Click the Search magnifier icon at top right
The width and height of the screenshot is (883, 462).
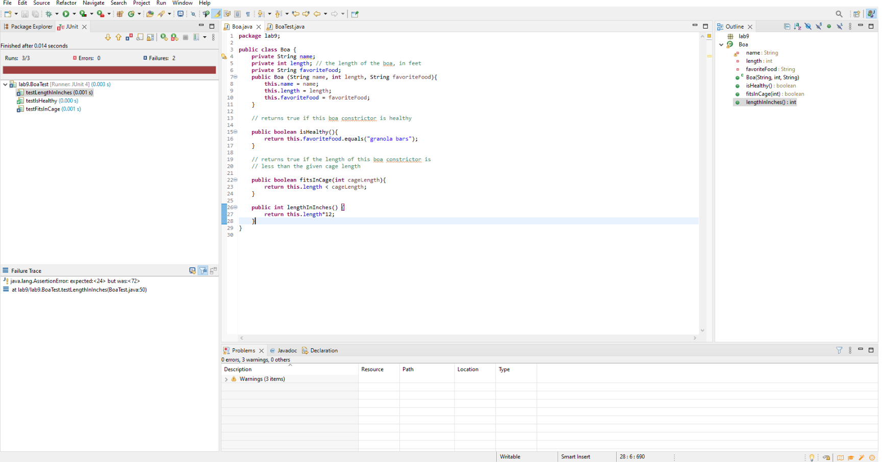pos(839,14)
